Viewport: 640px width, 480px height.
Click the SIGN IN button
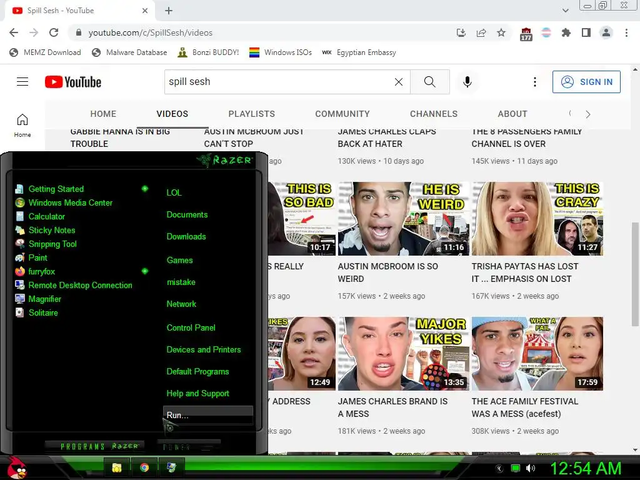click(x=586, y=82)
